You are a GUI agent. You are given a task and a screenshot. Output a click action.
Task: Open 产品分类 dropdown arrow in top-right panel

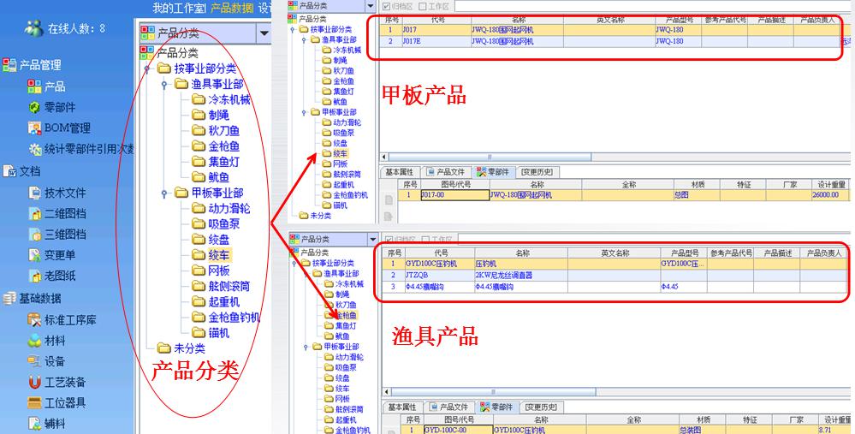click(371, 6)
